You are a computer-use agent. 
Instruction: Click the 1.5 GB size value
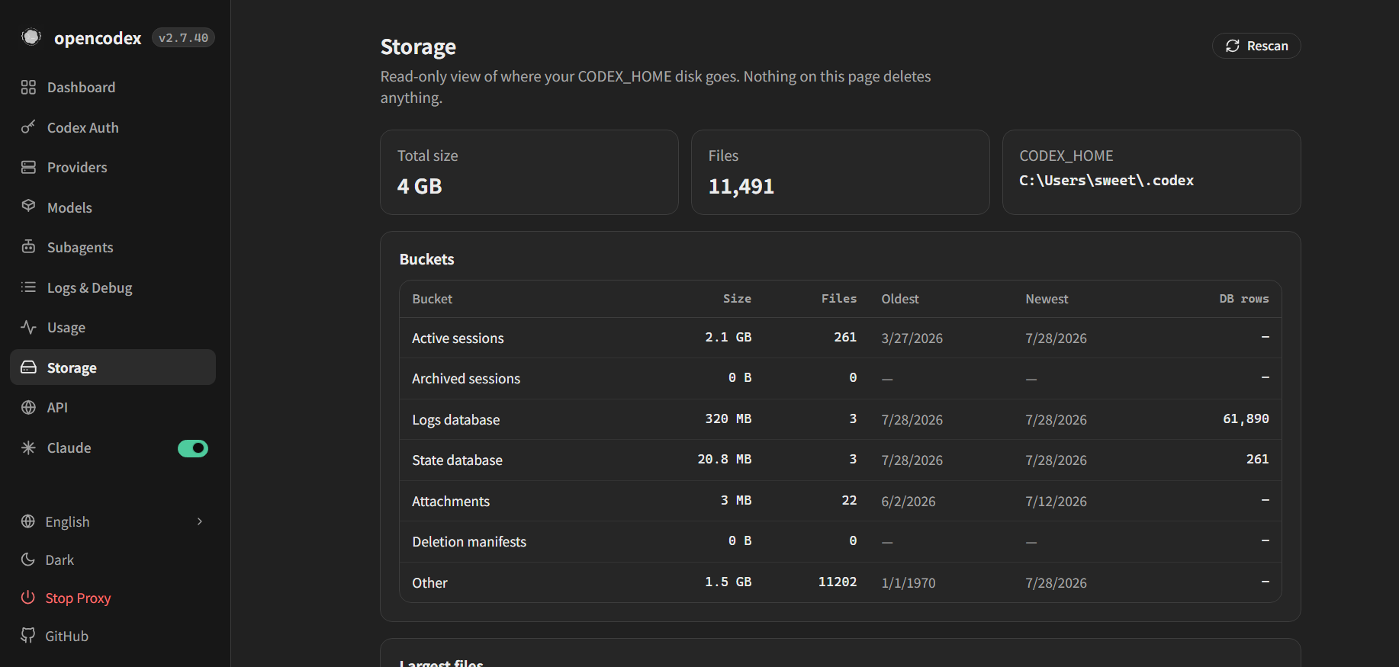pos(728,582)
